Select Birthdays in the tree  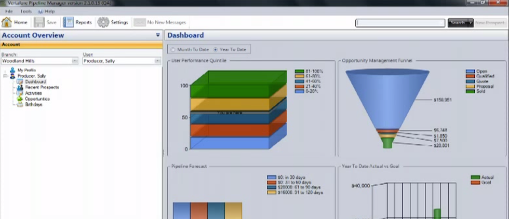point(34,104)
